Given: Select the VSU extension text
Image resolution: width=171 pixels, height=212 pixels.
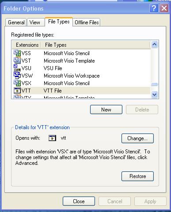Looking at the screenshot, I should click(x=27, y=68).
